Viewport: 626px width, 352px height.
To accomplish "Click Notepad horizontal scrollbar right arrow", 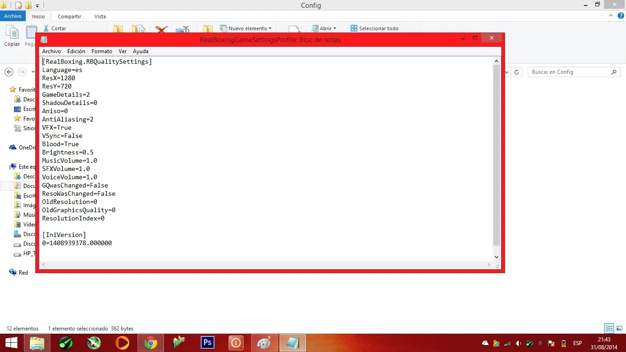I will 489,265.
